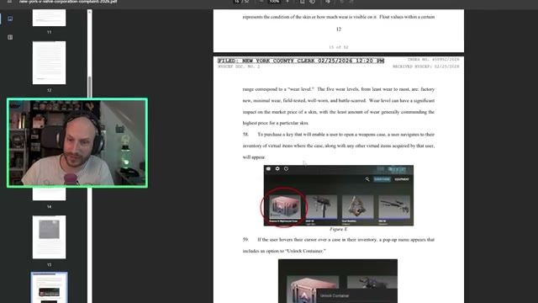Select the page 15 thumbnail
Viewport: 538px width, 303px height.
click(49, 237)
